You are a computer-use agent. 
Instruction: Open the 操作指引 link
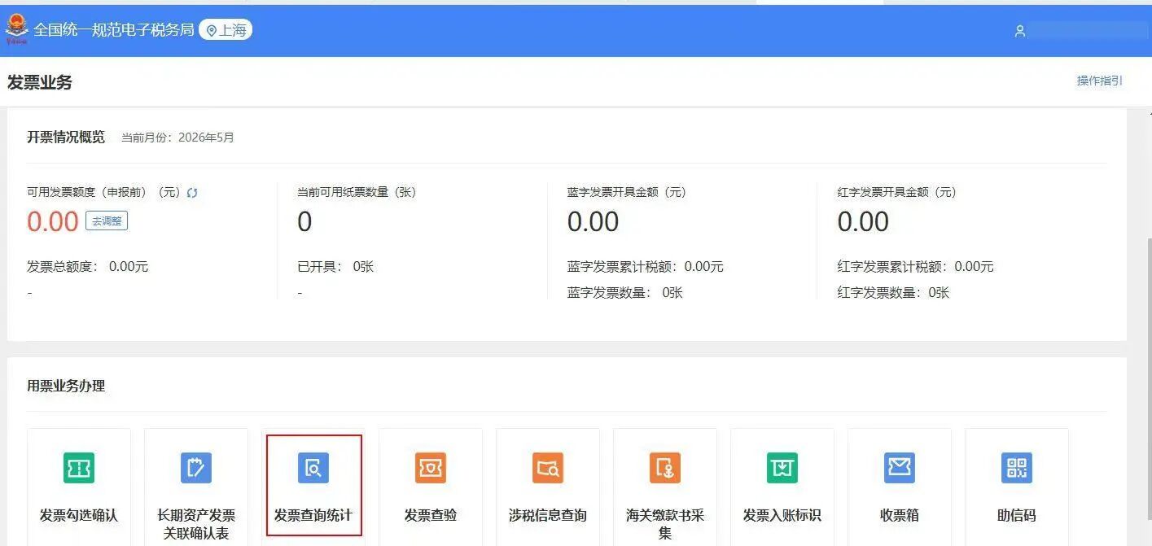(x=1099, y=81)
